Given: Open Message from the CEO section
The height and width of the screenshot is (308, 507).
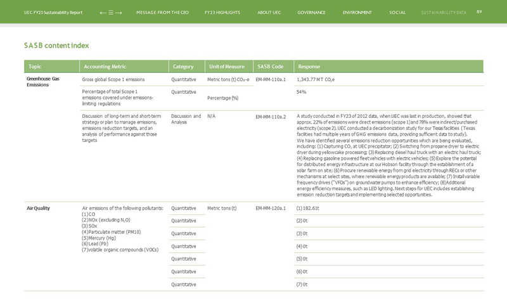Looking at the screenshot, I should [x=162, y=13].
